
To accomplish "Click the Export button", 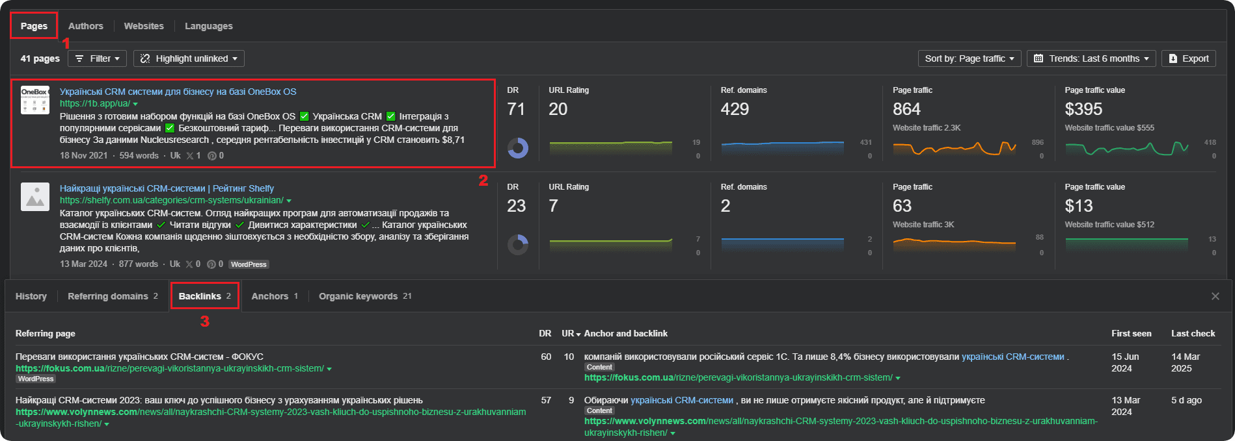I will tap(1189, 58).
